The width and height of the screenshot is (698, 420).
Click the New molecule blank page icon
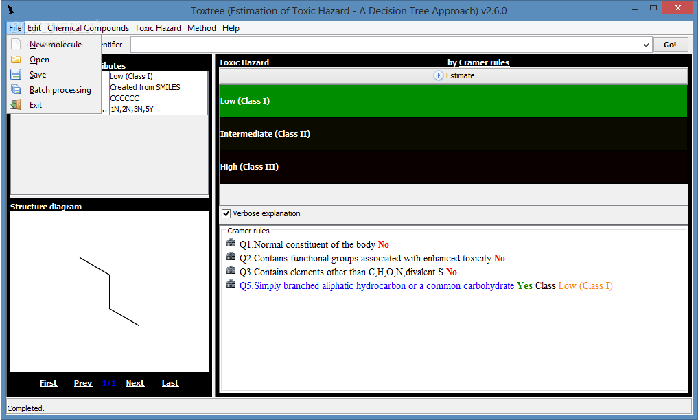[16, 44]
